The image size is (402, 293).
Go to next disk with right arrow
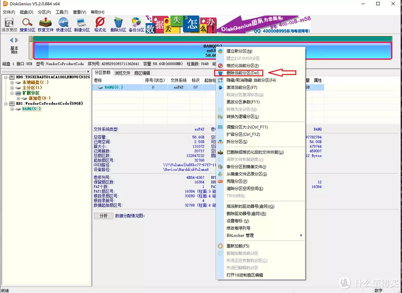tap(17, 40)
